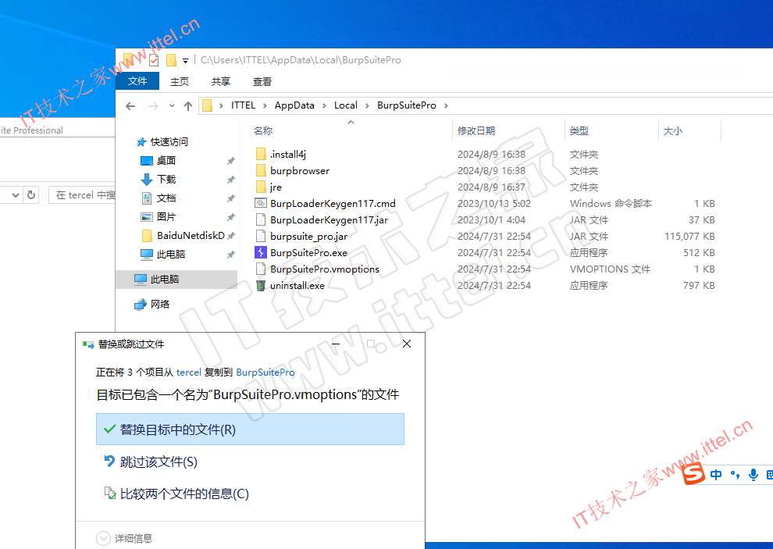Navigate to AppData in the breadcrumb
The height and width of the screenshot is (549, 773).
[294, 105]
